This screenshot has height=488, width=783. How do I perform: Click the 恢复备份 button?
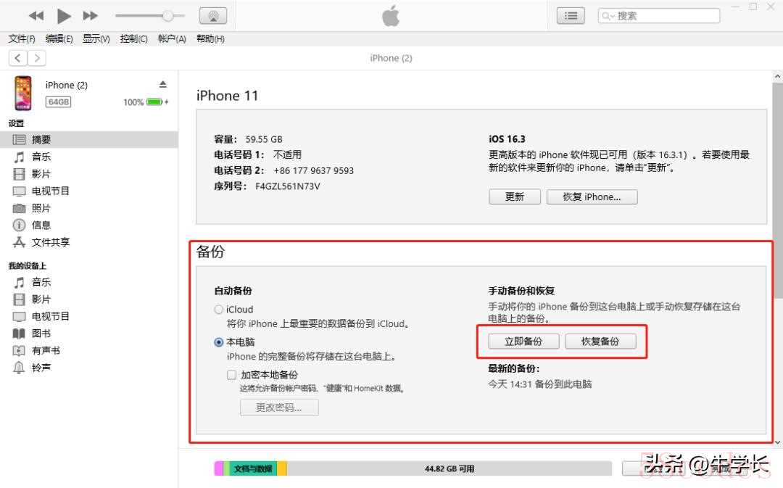[600, 341]
